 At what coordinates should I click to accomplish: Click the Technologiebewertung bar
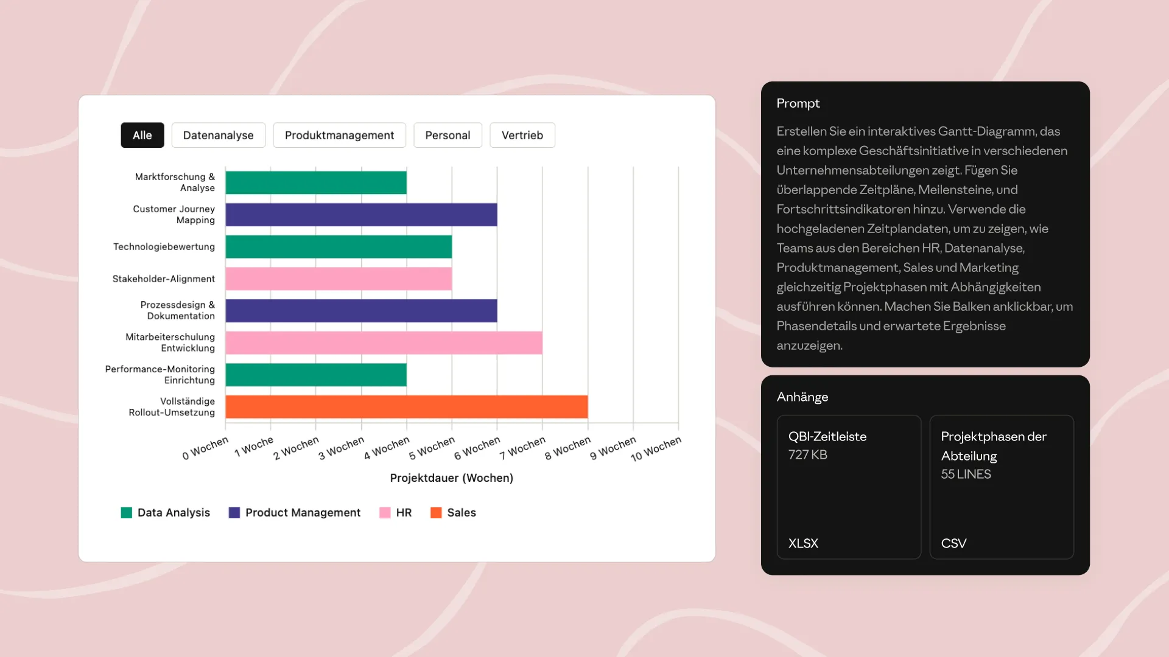click(x=339, y=247)
